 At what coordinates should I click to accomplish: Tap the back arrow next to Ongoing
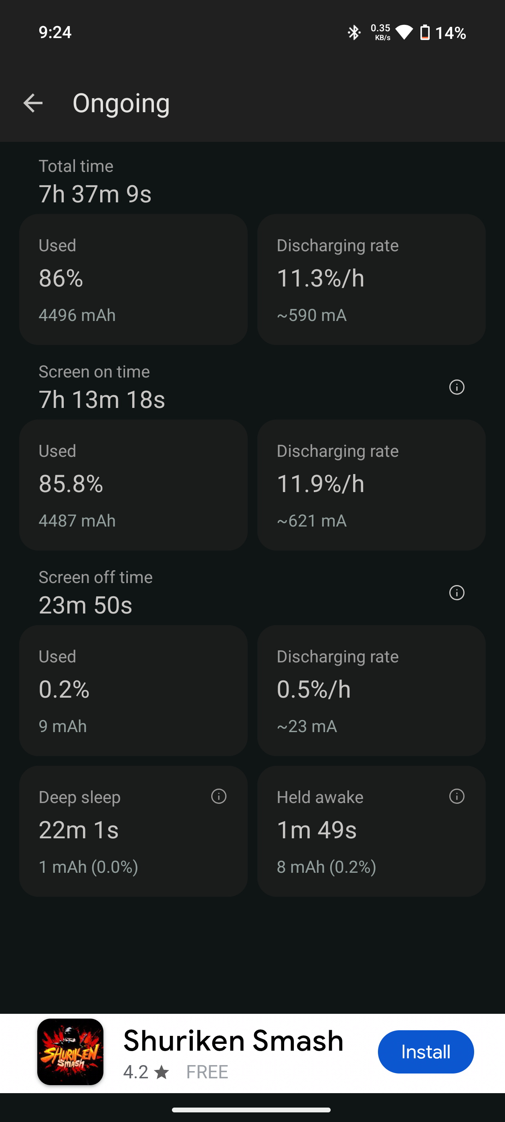pyautogui.click(x=33, y=103)
